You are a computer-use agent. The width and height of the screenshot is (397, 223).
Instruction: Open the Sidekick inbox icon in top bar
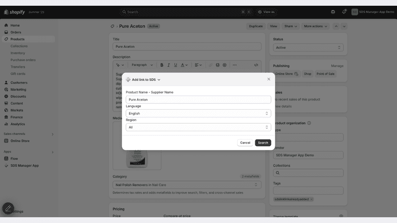tap(333, 12)
